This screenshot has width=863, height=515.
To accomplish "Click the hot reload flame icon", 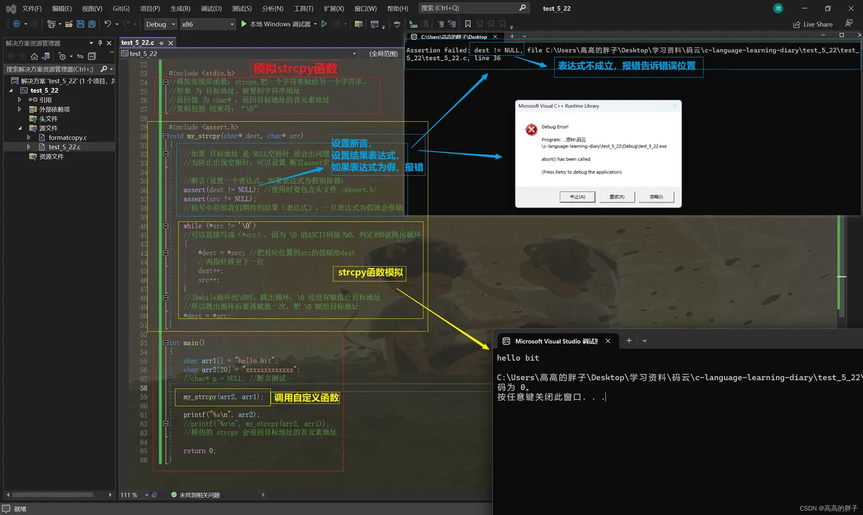I will [x=337, y=24].
